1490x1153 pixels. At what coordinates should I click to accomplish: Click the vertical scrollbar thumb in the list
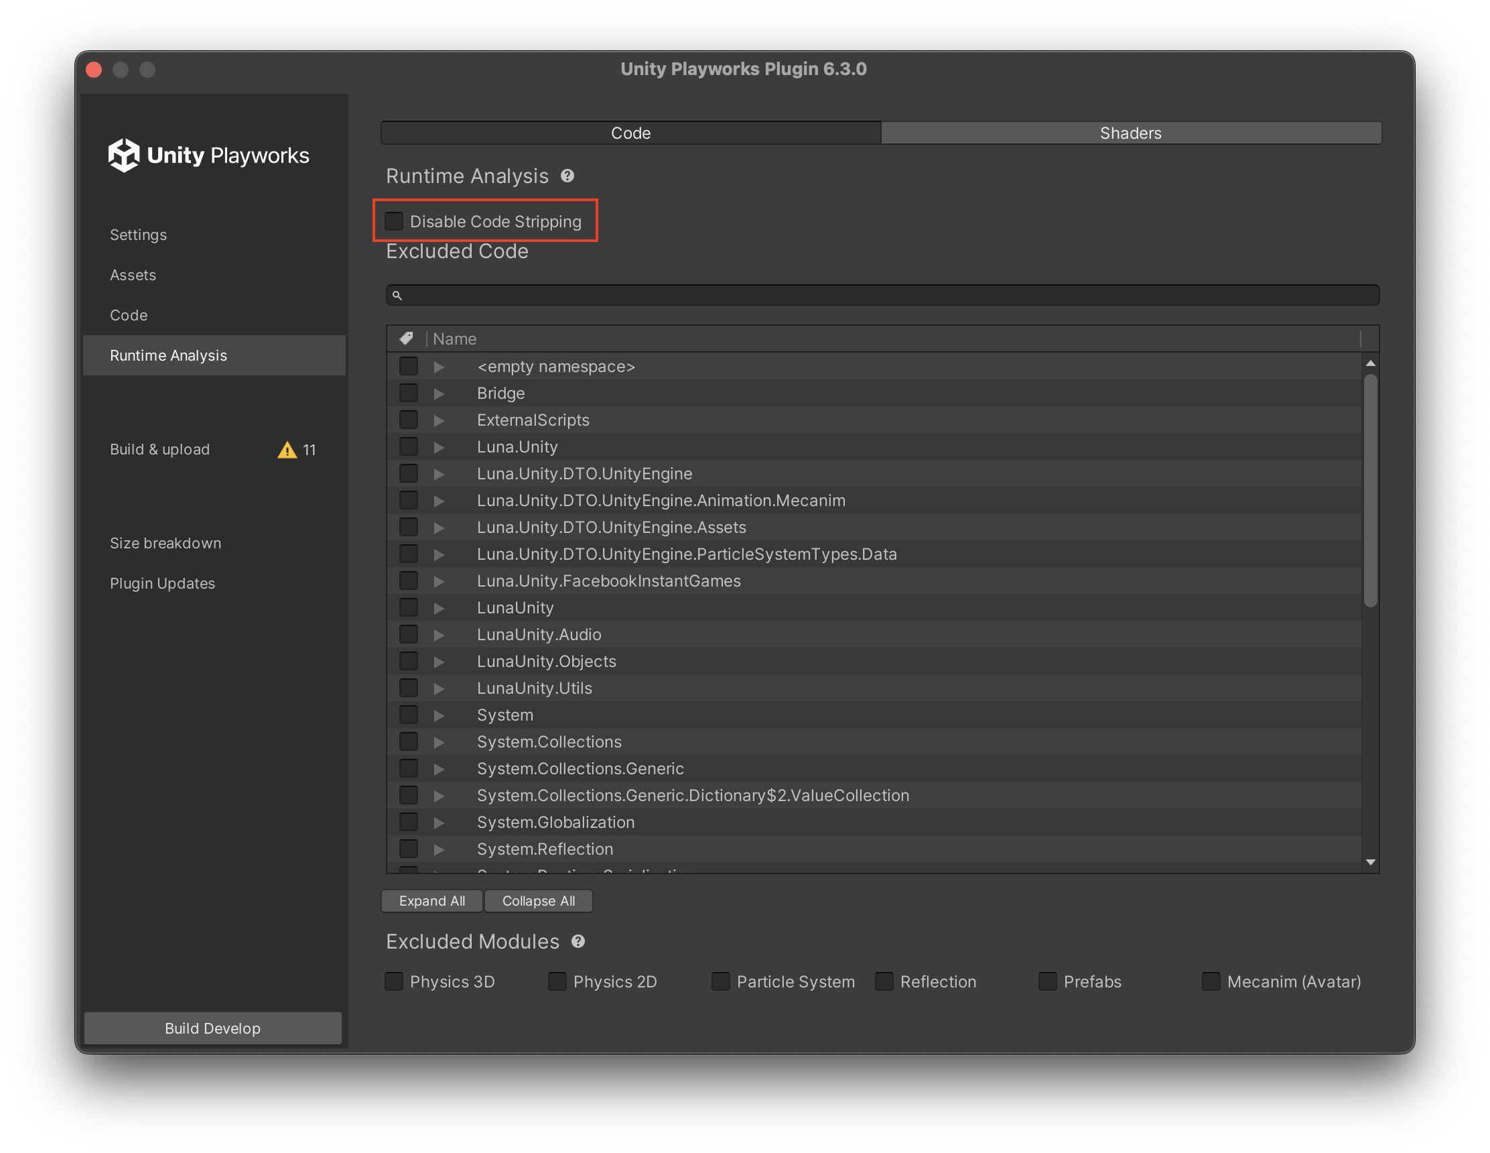click(1370, 491)
